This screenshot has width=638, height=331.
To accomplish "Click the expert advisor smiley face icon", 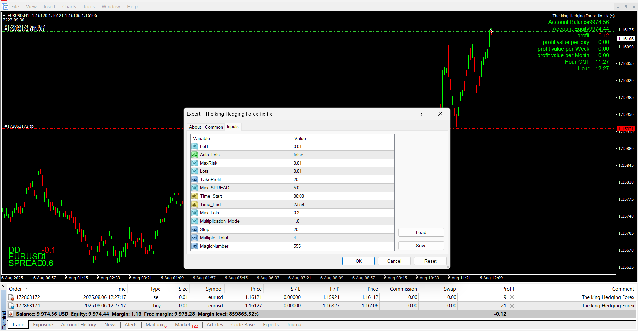I will pyautogui.click(x=612, y=16).
